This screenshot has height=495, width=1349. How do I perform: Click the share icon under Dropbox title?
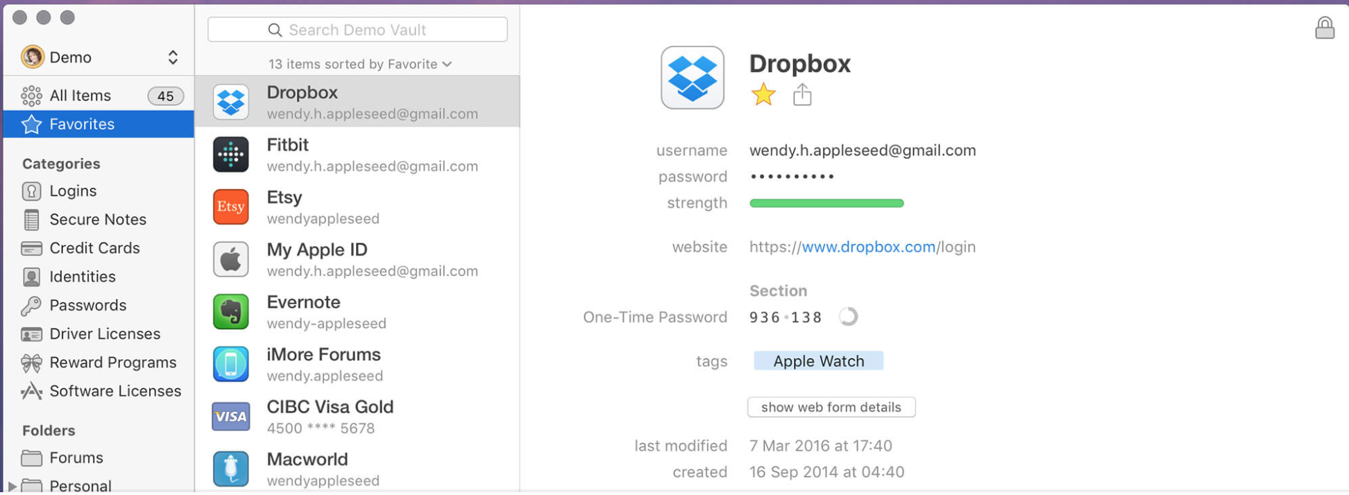802,94
